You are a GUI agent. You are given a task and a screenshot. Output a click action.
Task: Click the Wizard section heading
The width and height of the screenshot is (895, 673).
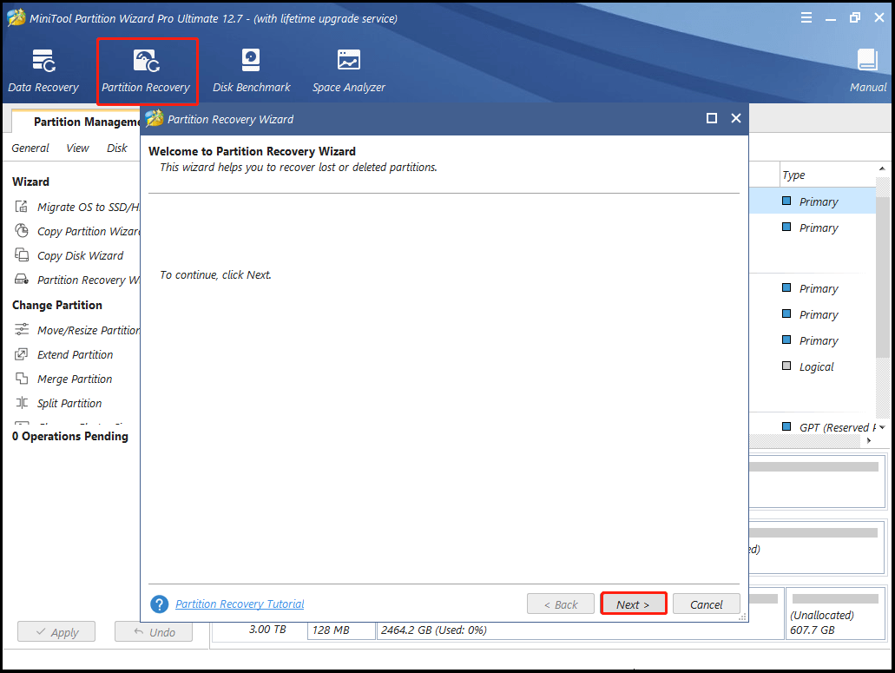31,181
